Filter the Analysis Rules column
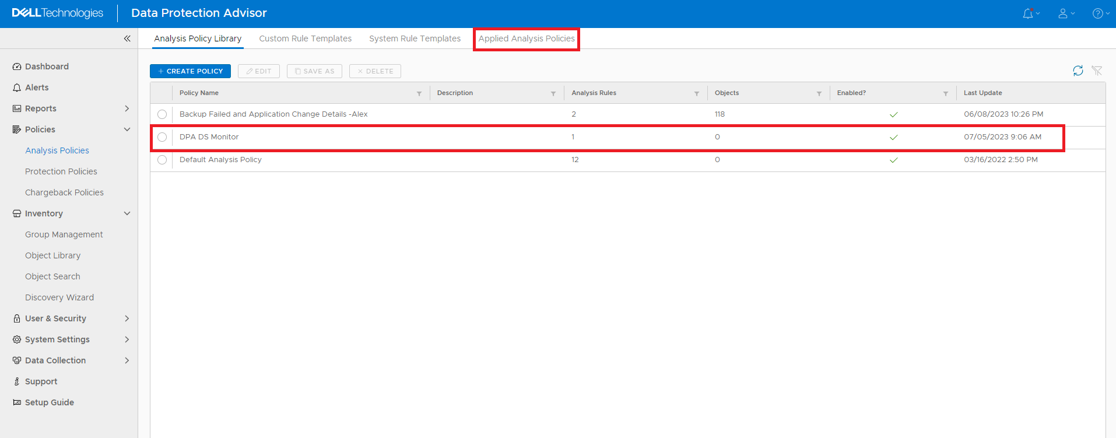Screen dimensions: 1116x438 pyautogui.click(x=697, y=93)
